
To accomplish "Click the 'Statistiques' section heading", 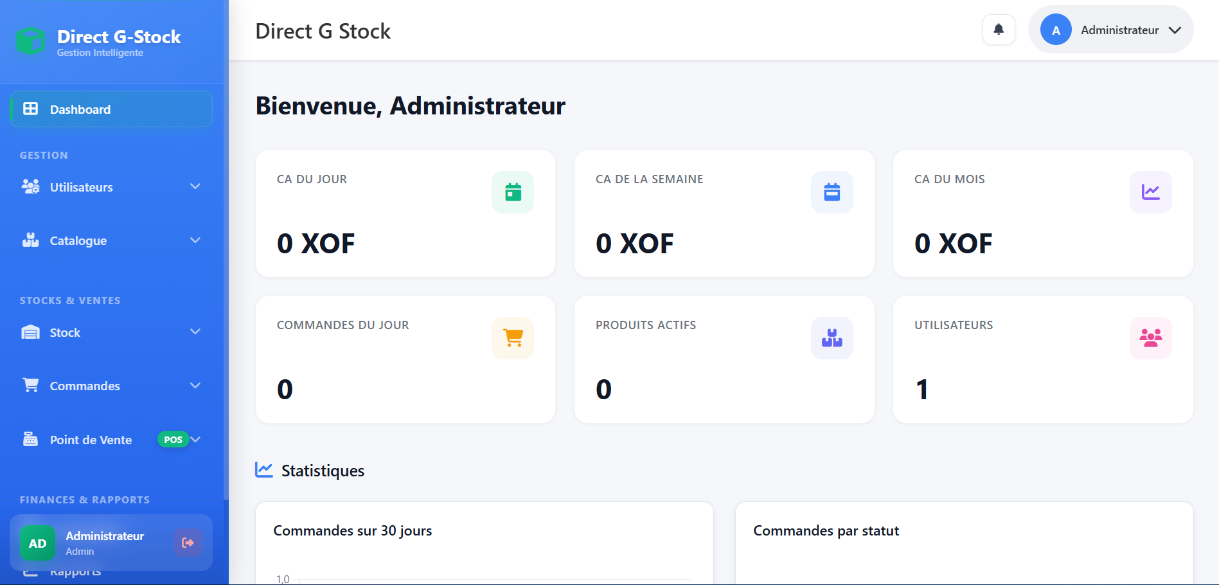I will tap(323, 471).
